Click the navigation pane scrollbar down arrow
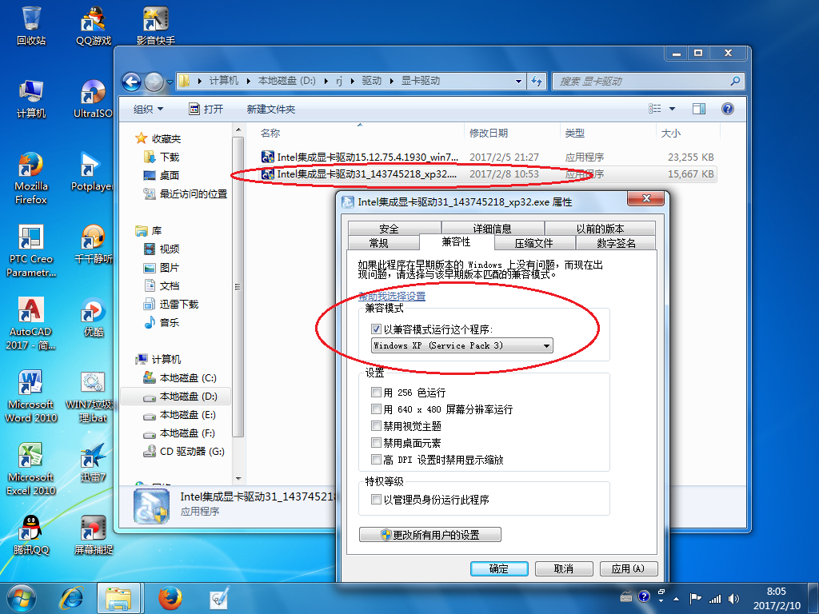The height and width of the screenshot is (614, 819). point(238,478)
